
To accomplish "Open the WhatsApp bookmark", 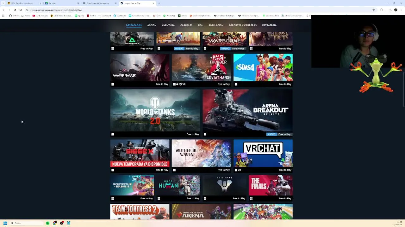I will pyautogui.click(x=169, y=16).
